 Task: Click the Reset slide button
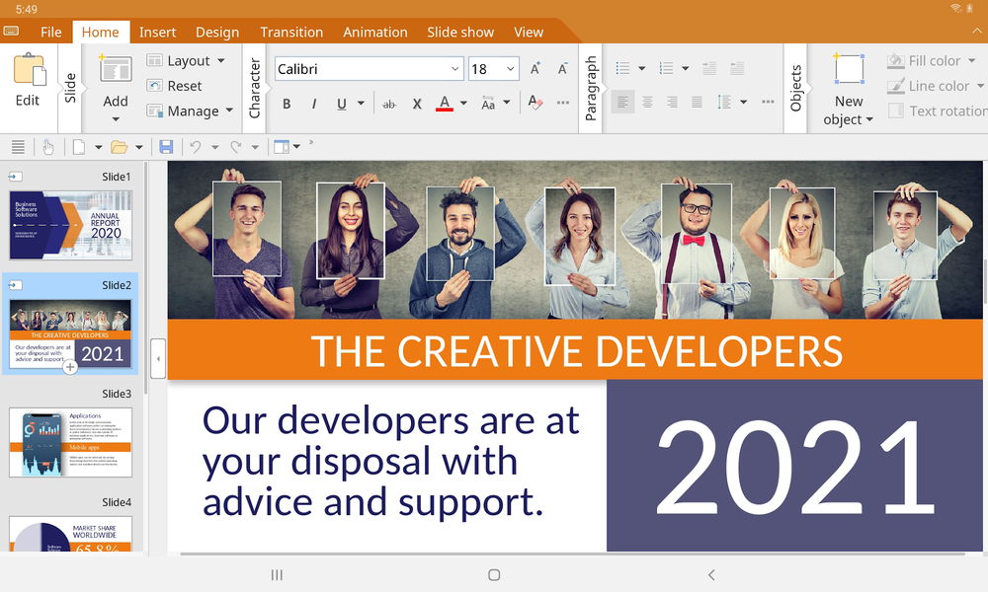click(175, 86)
